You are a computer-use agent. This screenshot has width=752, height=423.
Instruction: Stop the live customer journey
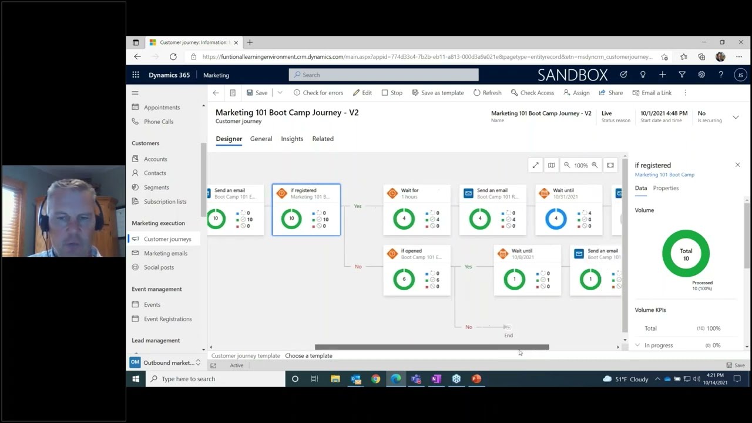click(x=392, y=93)
